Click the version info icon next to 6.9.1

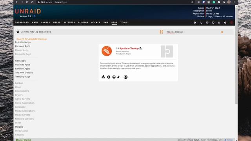coord(35,16)
